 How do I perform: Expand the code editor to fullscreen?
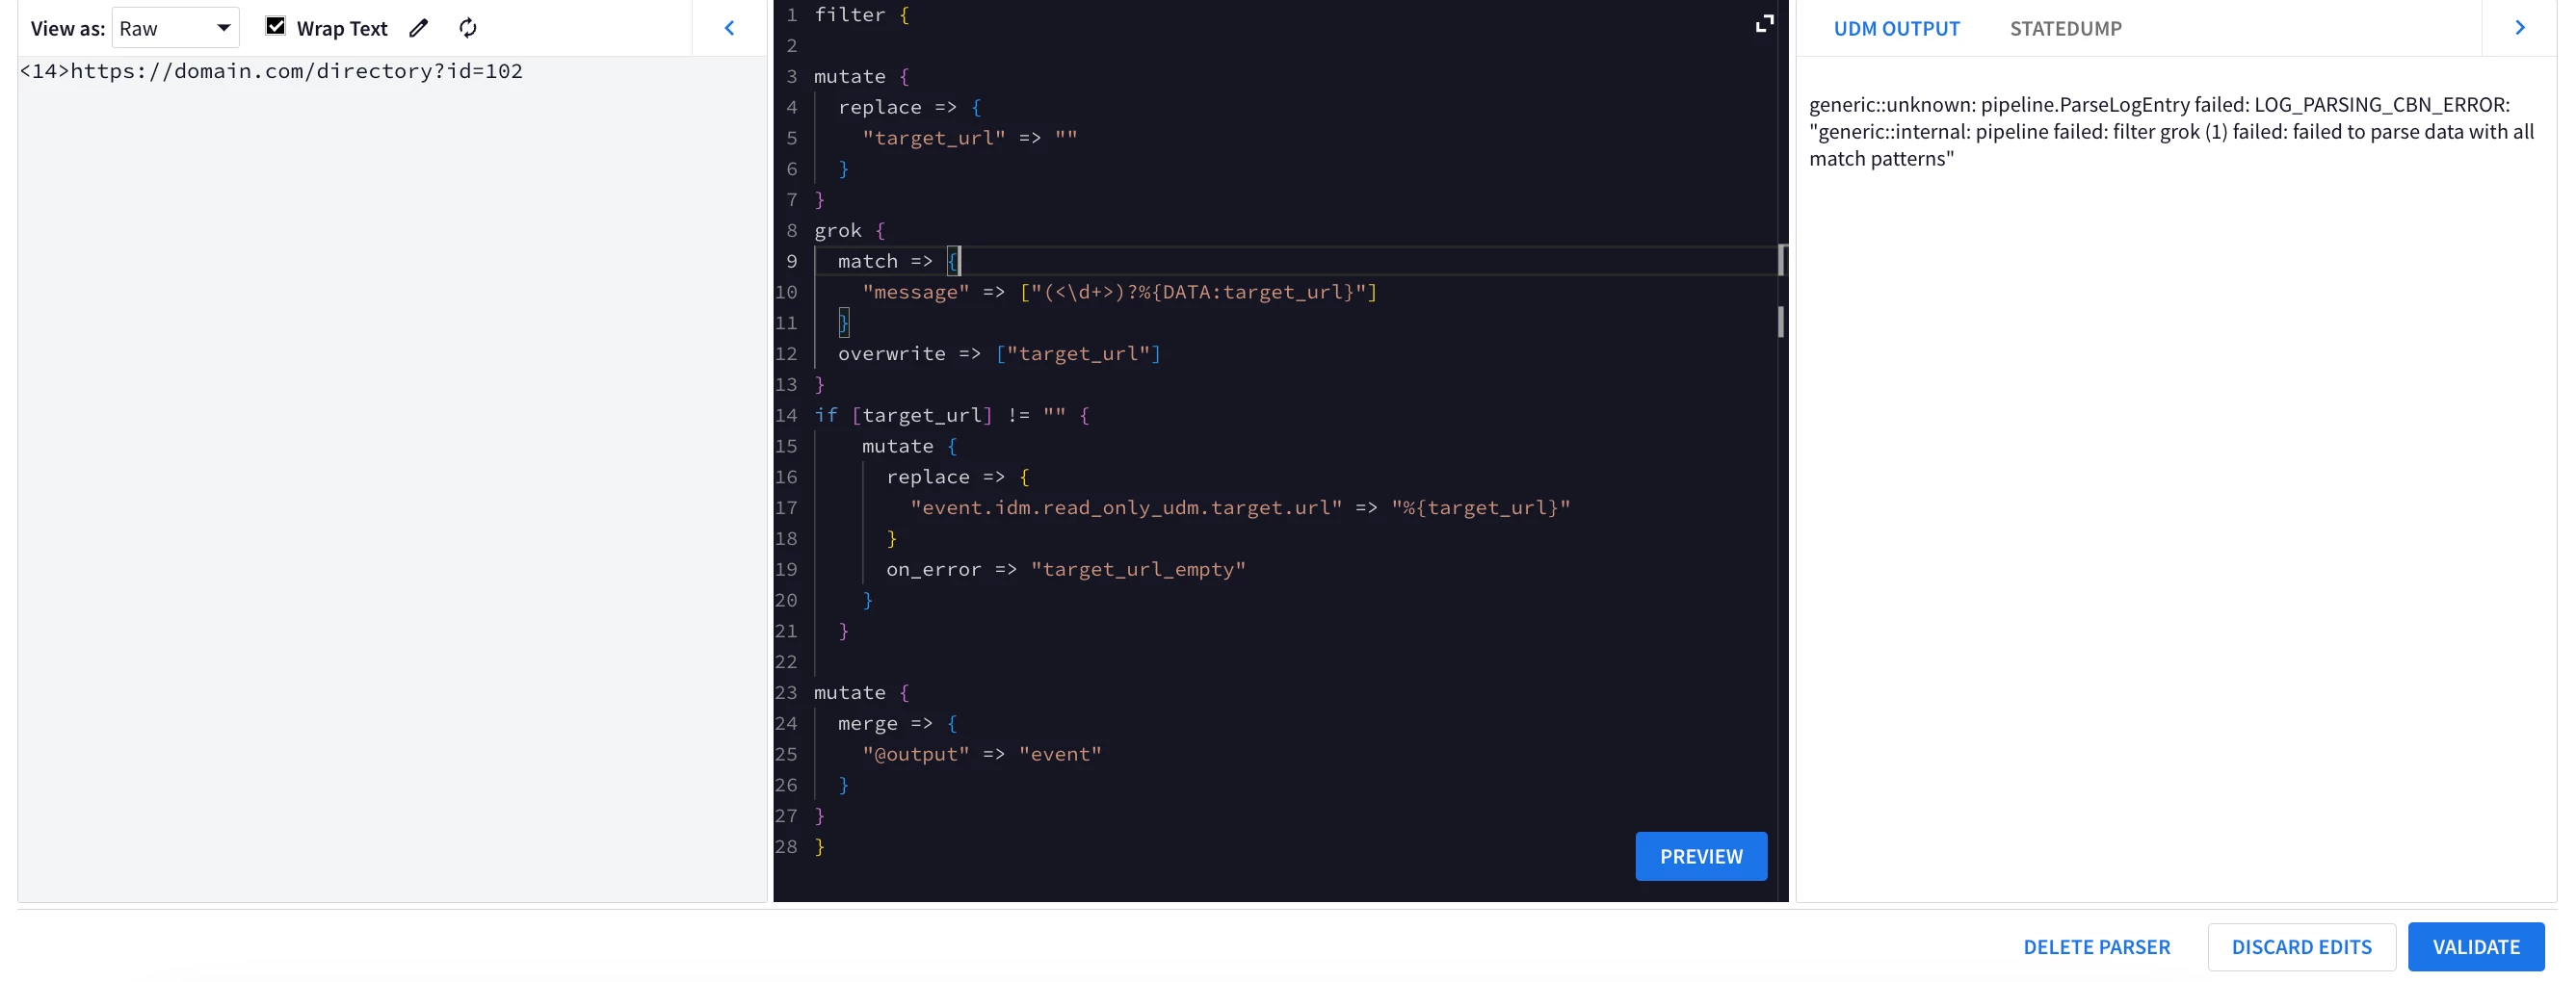(1764, 23)
